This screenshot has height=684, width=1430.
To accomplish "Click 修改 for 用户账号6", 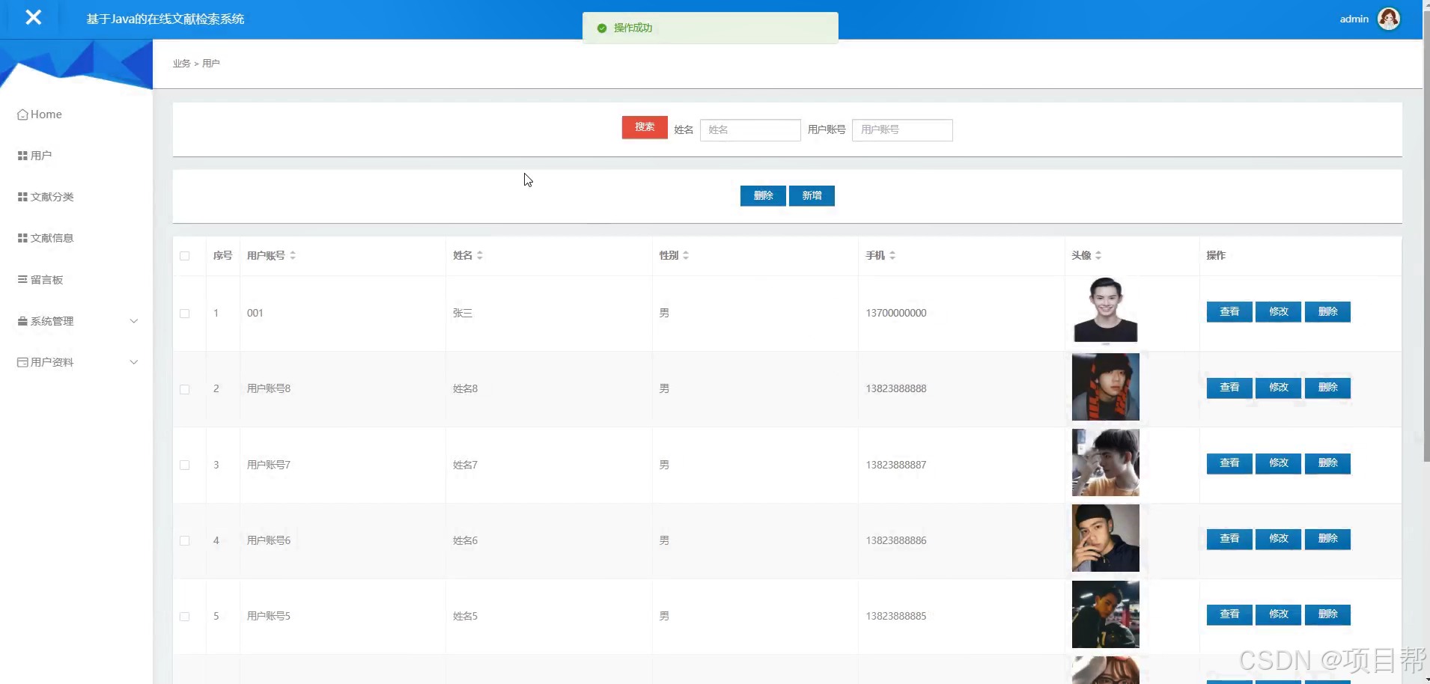I will click(x=1279, y=539).
